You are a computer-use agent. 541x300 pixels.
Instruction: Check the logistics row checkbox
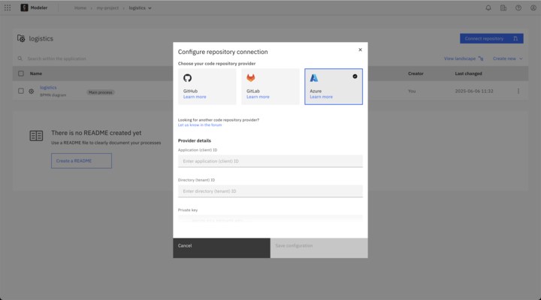[x=21, y=91]
